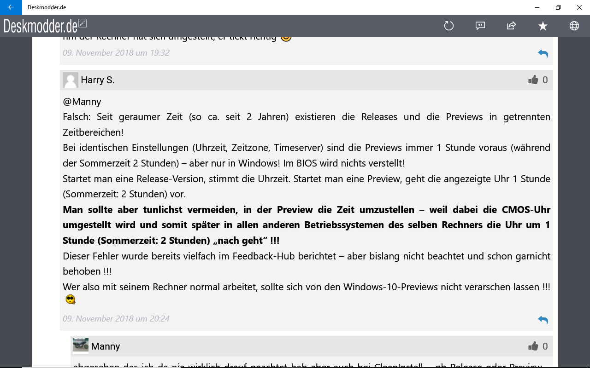Reload the page with refresh icon
The width and height of the screenshot is (590, 368).
(449, 26)
